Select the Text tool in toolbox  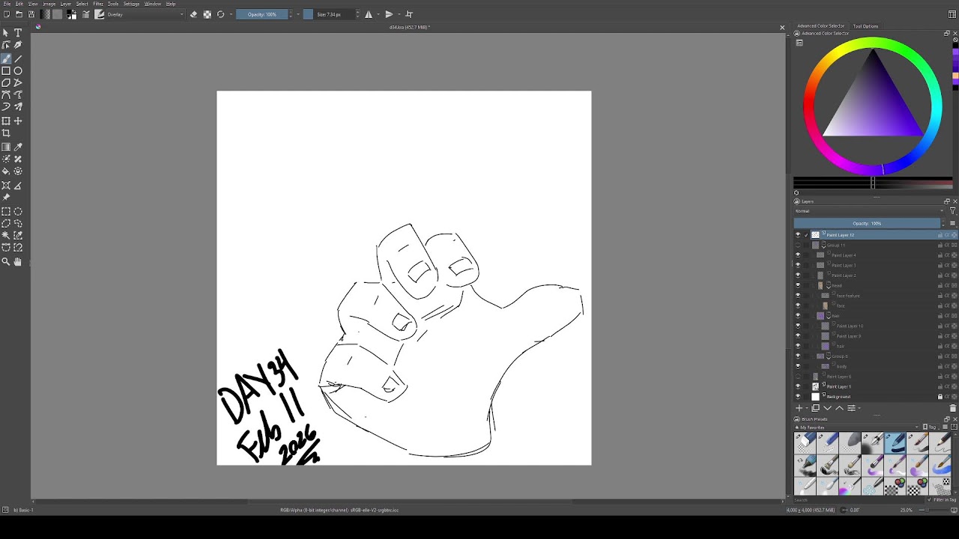(x=18, y=33)
